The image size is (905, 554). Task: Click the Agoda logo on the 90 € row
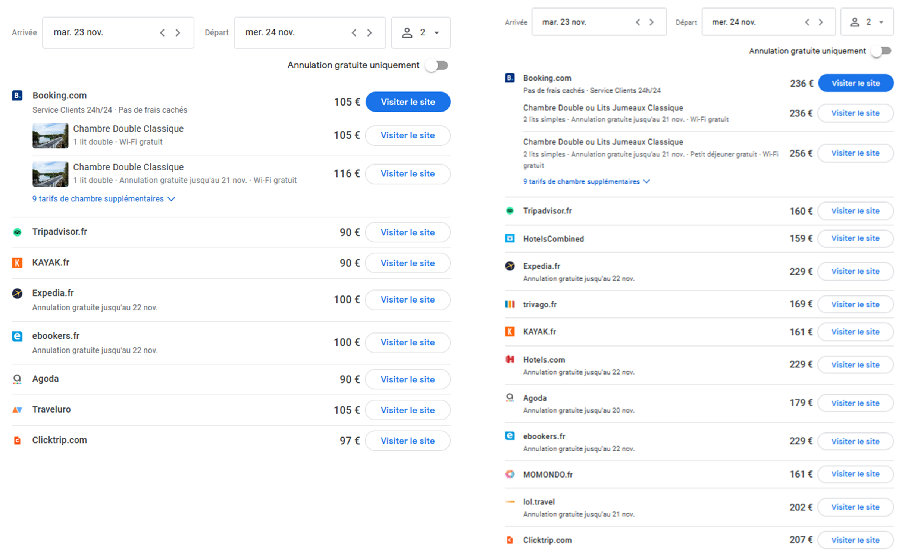click(x=17, y=379)
